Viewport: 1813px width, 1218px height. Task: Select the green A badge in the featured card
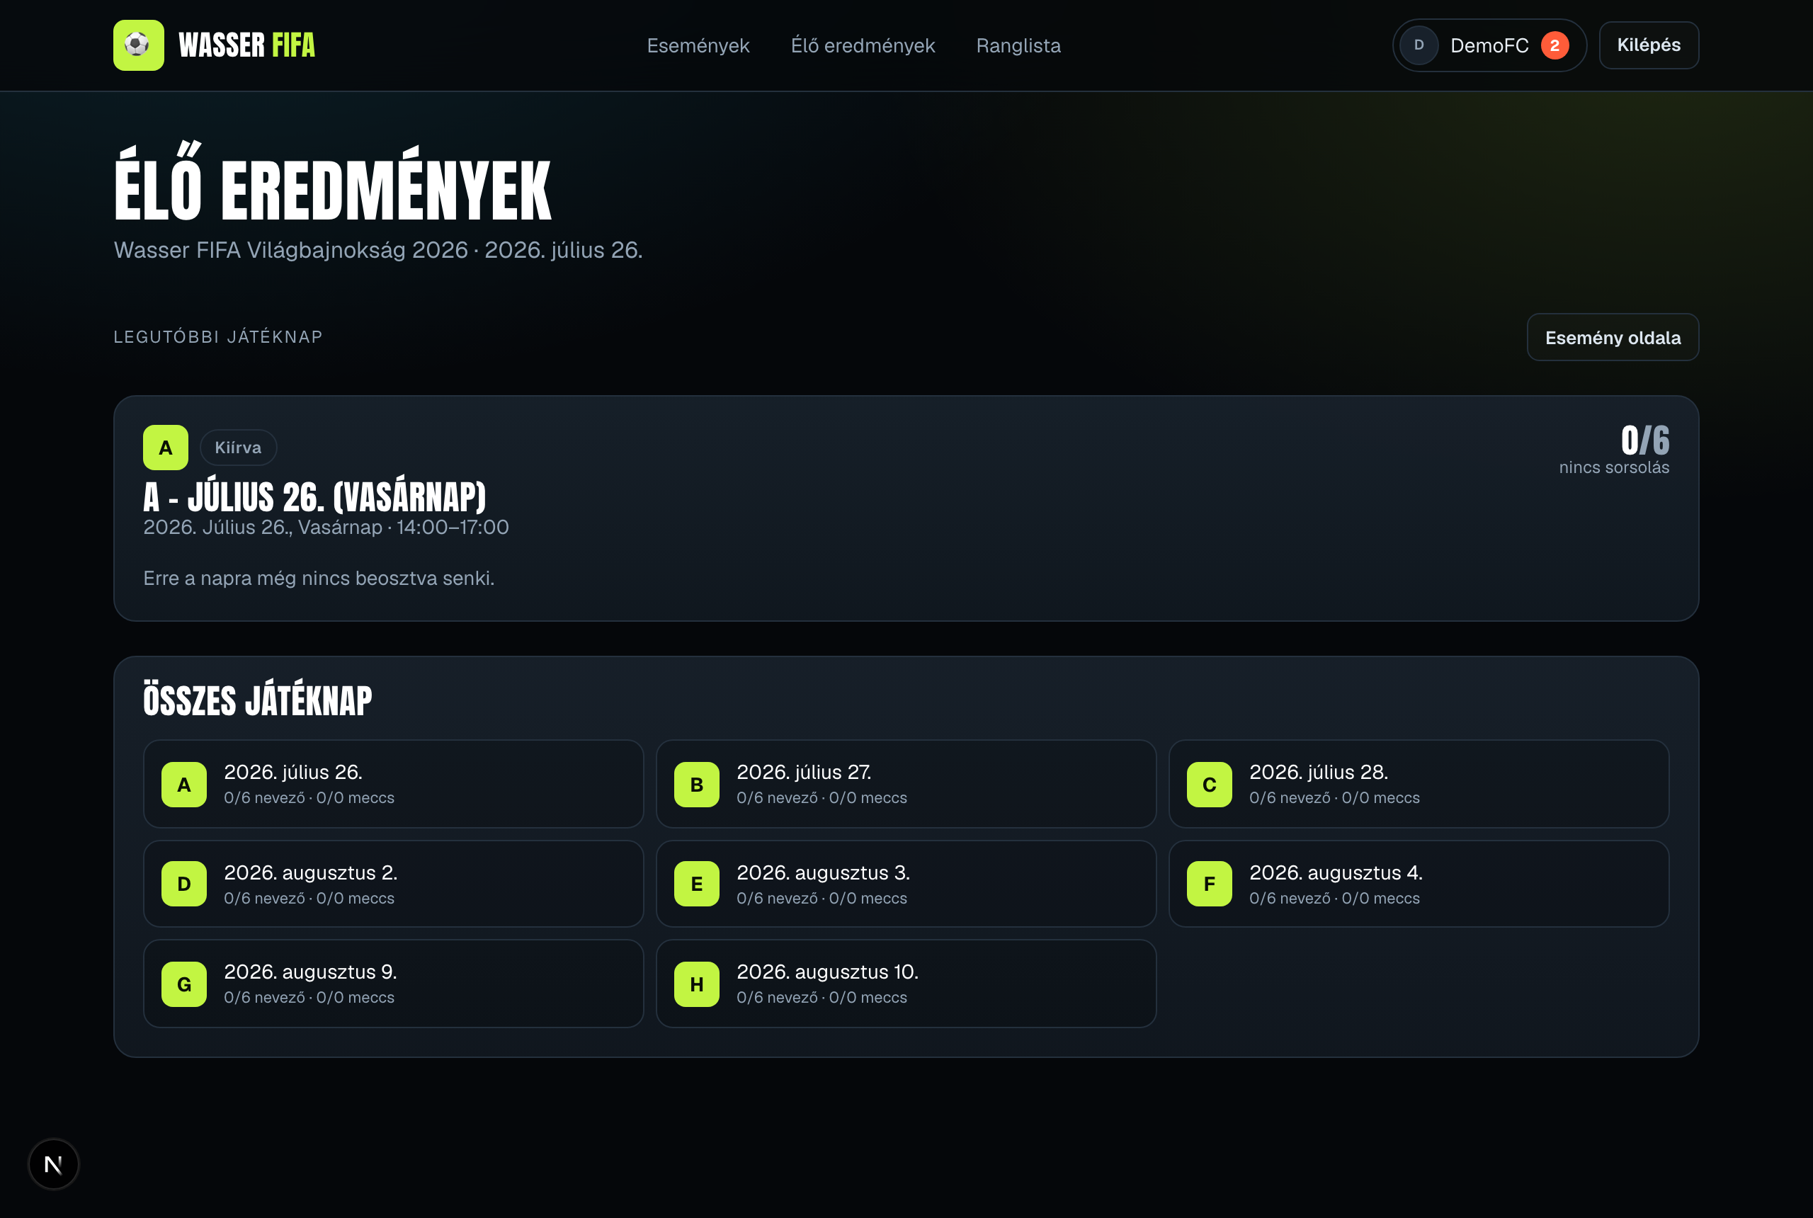coord(166,448)
